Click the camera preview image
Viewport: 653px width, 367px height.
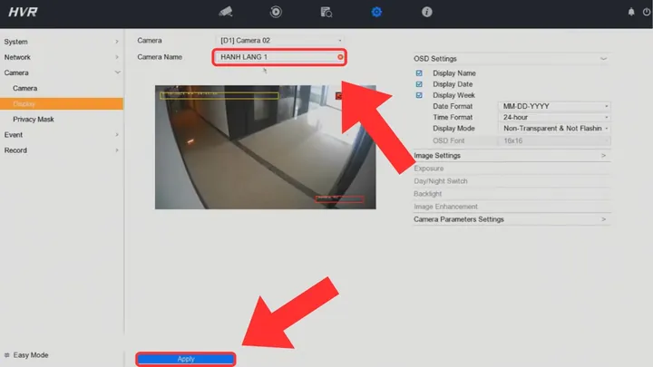coord(265,148)
